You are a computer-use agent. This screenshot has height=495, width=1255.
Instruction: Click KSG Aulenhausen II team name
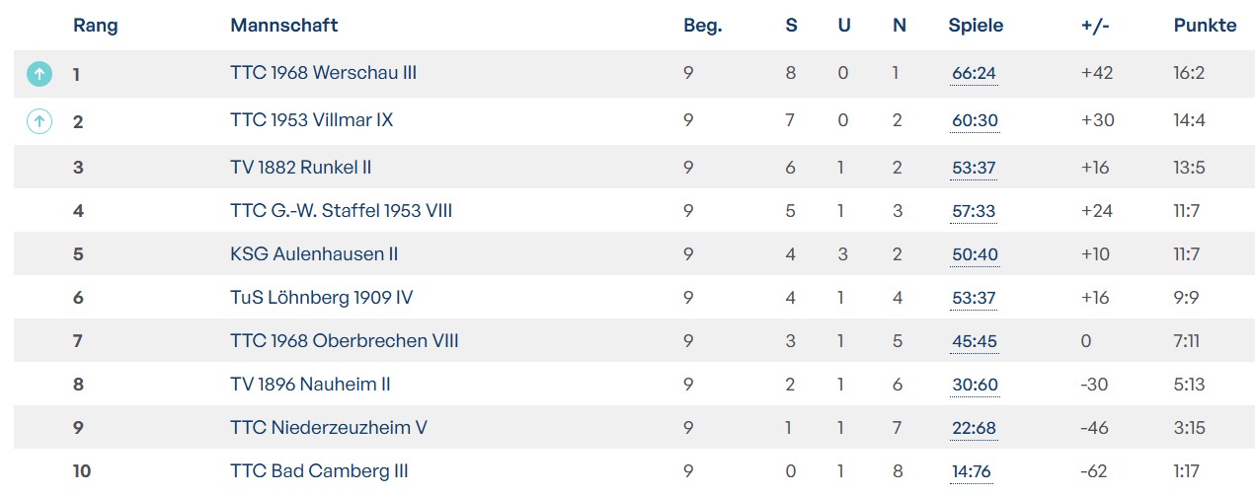click(314, 254)
